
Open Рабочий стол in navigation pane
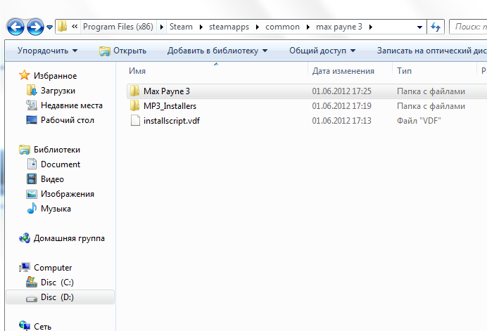(68, 120)
